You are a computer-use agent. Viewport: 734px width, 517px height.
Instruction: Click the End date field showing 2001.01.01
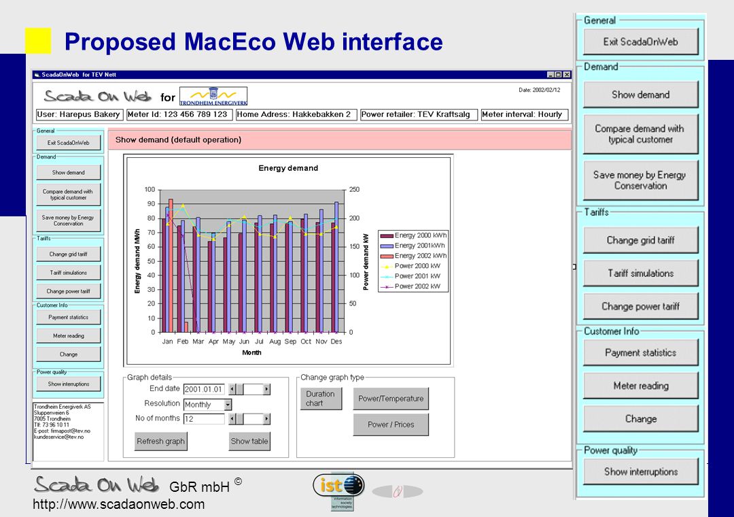[204, 389]
